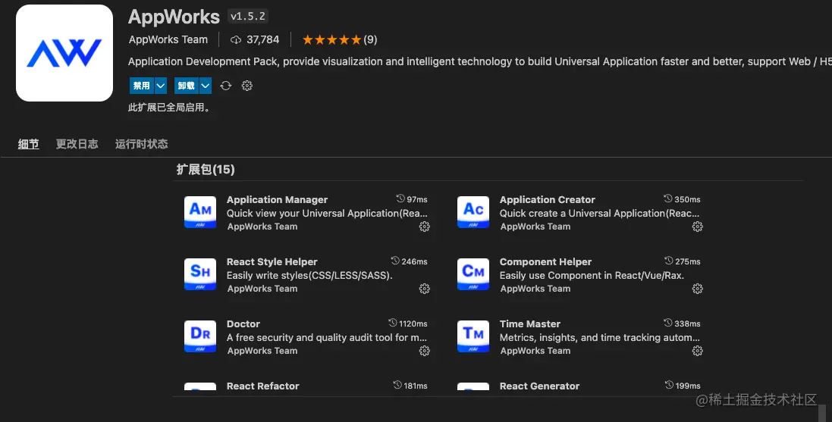The height and width of the screenshot is (422, 832).
Task: Open the Application Manager extension title
Action: click(x=277, y=199)
